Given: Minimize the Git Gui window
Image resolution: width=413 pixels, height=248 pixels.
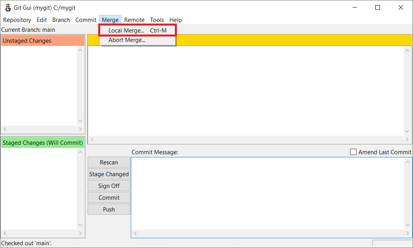Looking at the screenshot, I should [355, 7].
